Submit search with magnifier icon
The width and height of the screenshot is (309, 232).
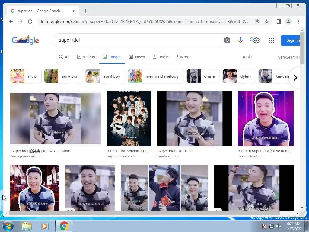point(252,40)
